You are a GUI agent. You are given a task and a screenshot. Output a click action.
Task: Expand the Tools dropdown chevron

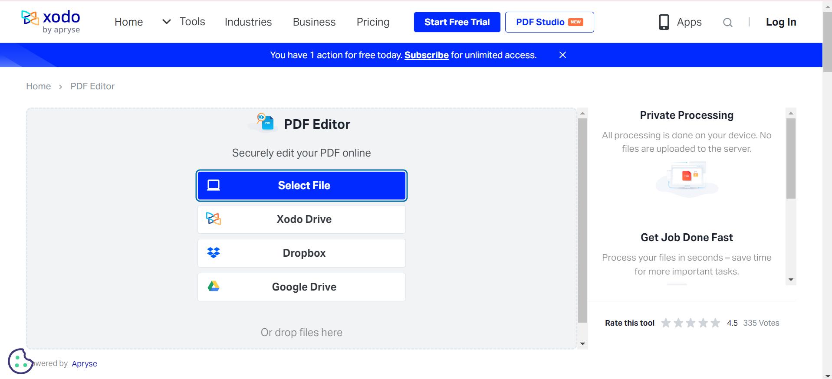166,22
